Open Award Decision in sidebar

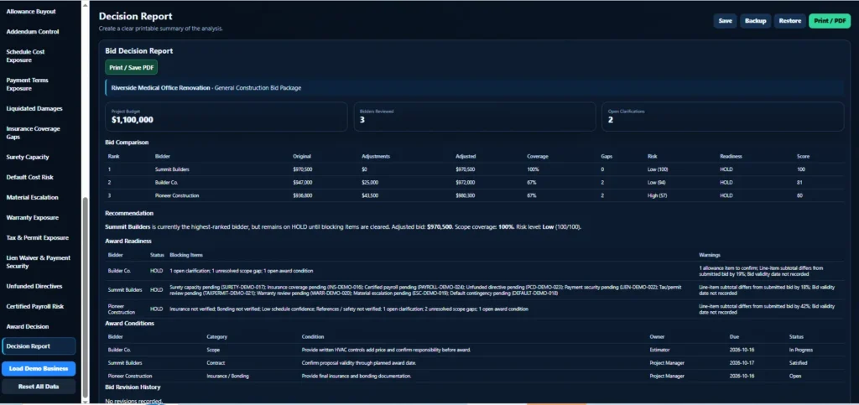click(x=28, y=327)
